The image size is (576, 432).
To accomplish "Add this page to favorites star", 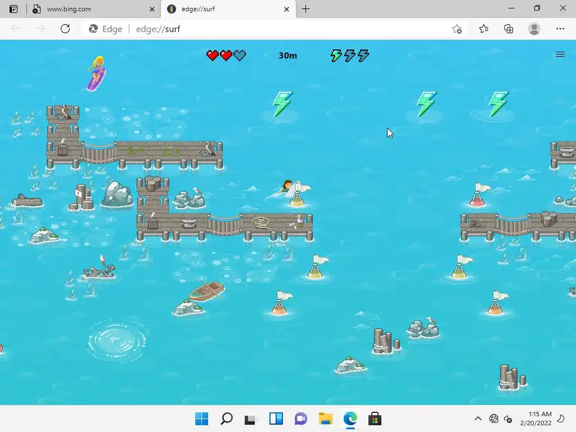I will coord(457,29).
